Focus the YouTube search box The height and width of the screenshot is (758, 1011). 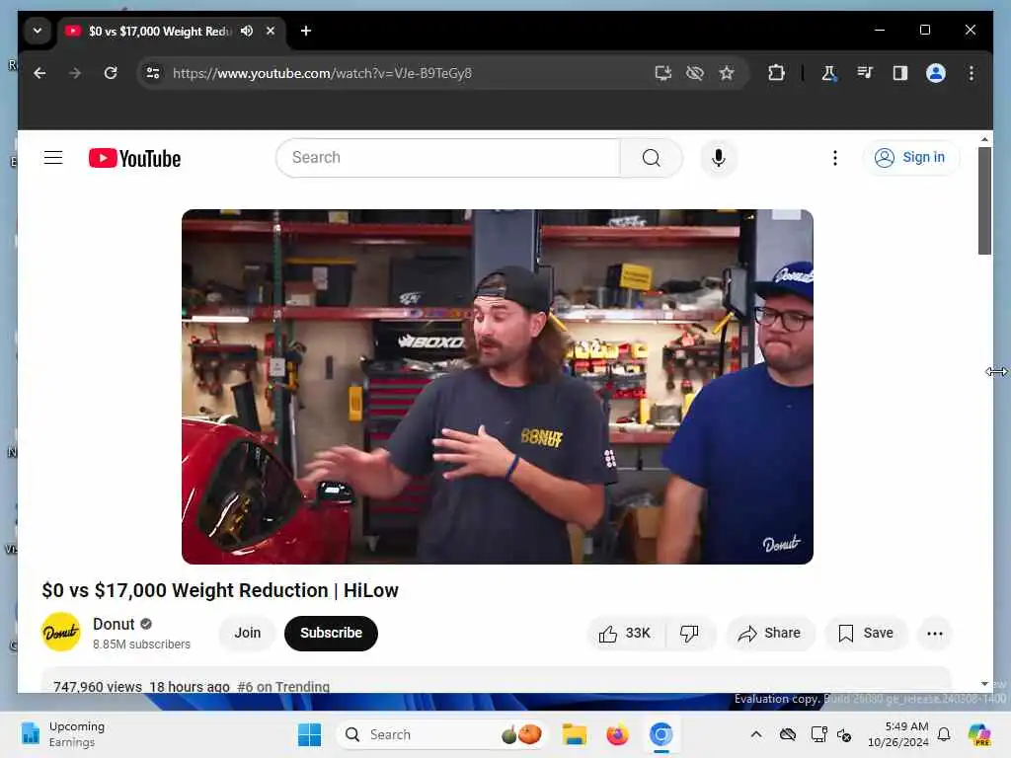pyautogui.click(x=448, y=158)
